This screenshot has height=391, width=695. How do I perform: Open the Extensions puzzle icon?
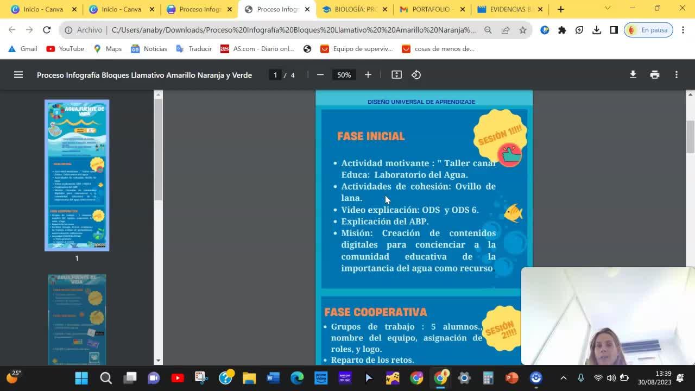coord(562,30)
